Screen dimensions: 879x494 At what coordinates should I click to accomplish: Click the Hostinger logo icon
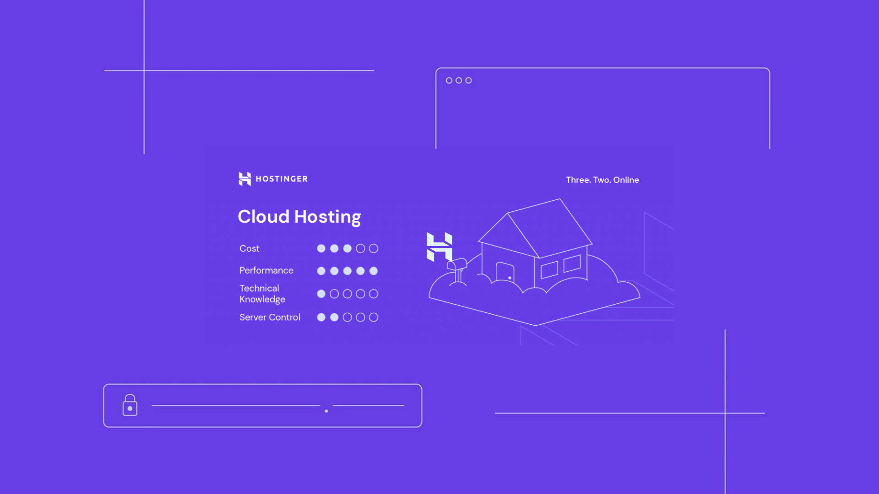[x=244, y=178]
